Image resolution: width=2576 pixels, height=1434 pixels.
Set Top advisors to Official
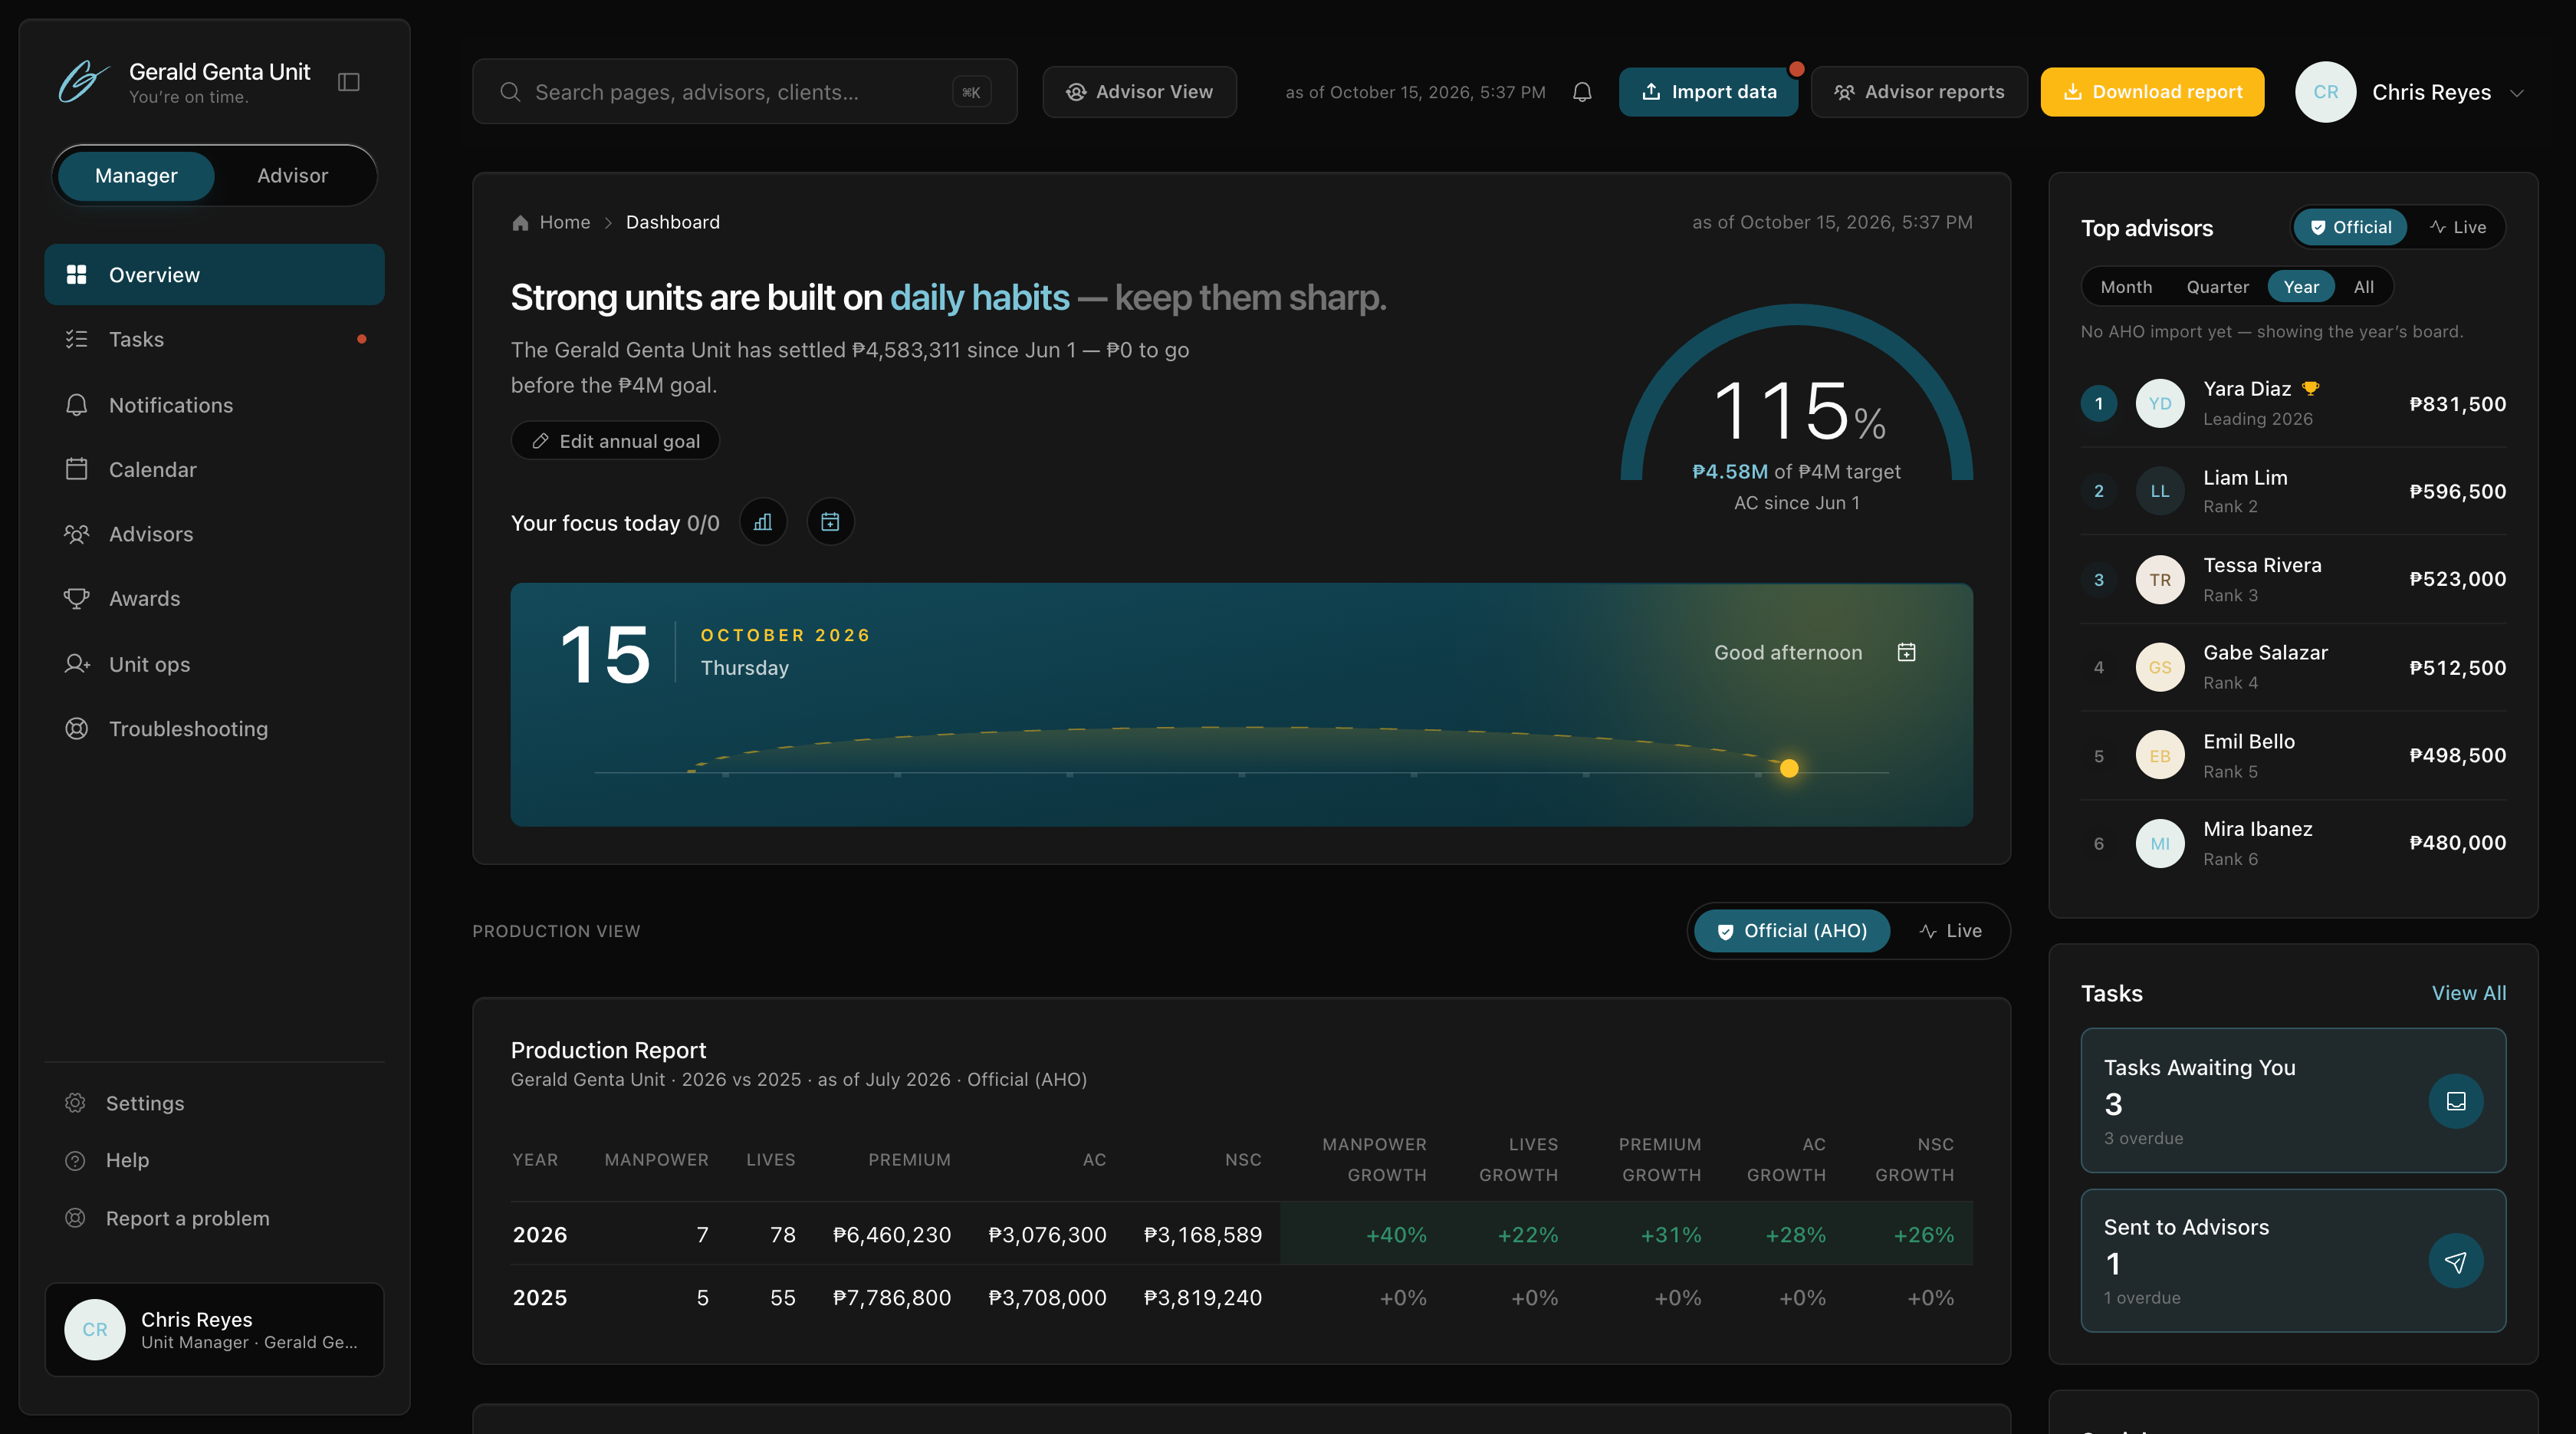2350,227
